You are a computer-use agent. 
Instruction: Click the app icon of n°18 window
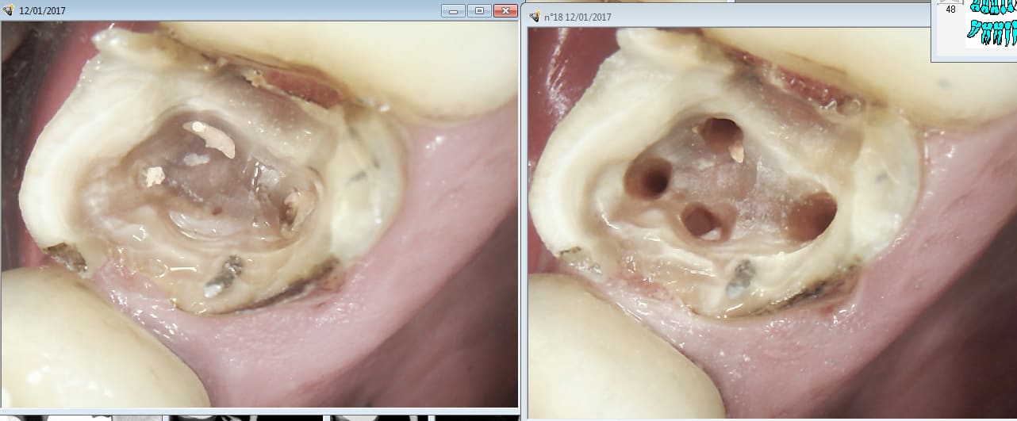pyautogui.click(x=535, y=16)
